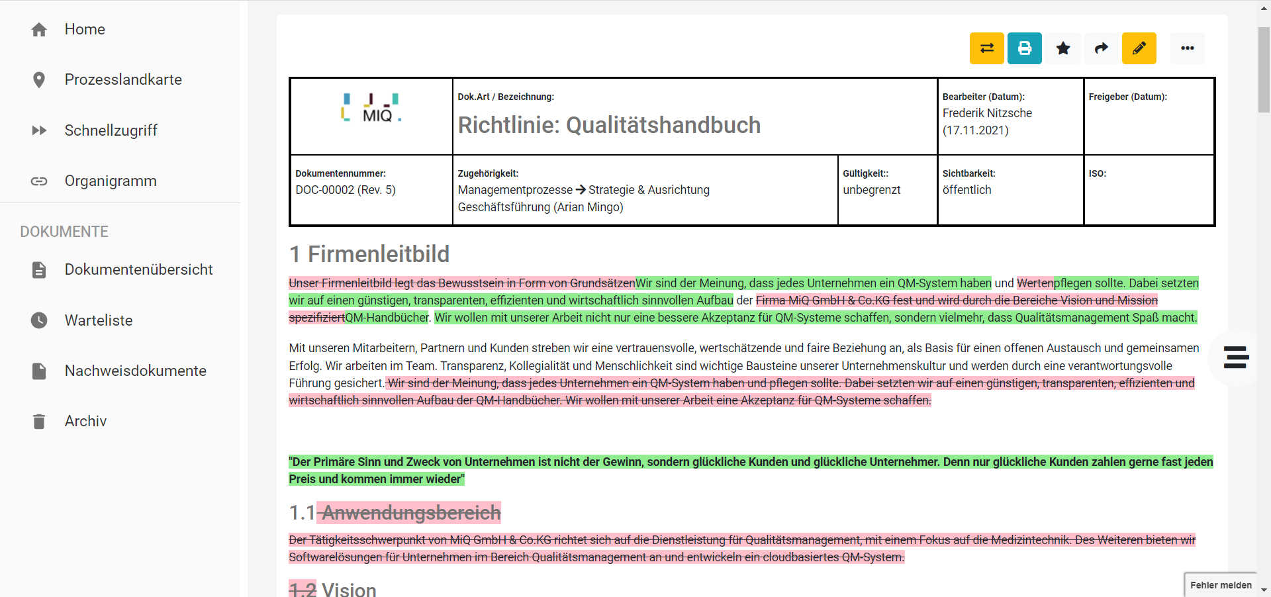1271x597 pixels.
Task: Click the Organigramm link icon
Action: (x=39, y=181)
